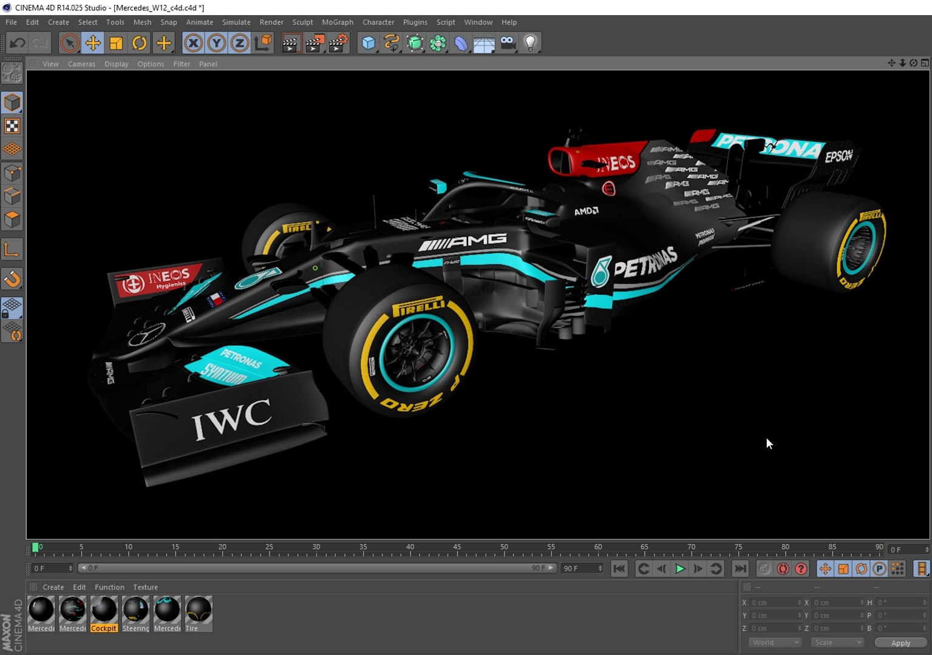Enable the Axis mode tool
This screenshot has width=932, height=655.
12,249
